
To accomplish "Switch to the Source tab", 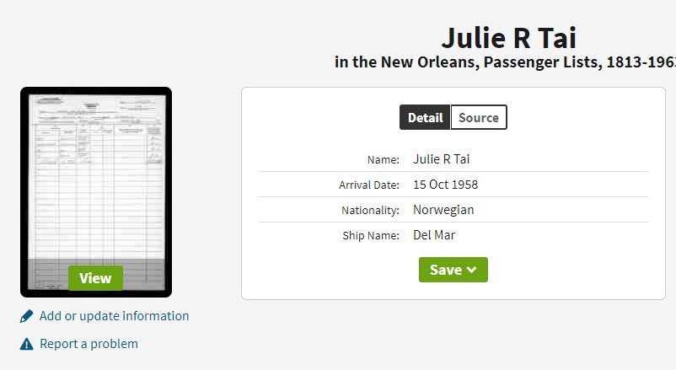I will 479,117.
